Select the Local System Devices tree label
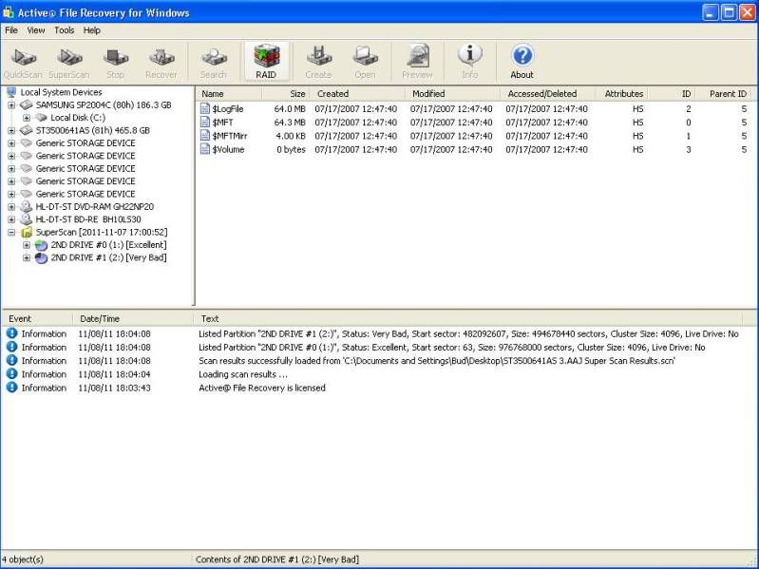The height and width of the screenshot is (569, 759). pyautogui.click(x=61, y=92)
